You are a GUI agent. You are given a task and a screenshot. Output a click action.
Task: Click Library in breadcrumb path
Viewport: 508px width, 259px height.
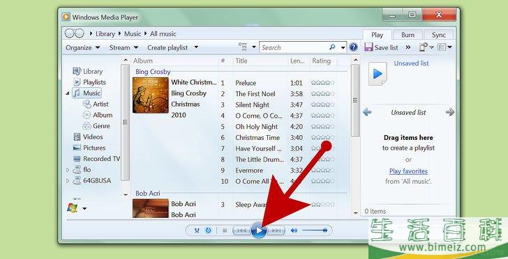(105, 33)
